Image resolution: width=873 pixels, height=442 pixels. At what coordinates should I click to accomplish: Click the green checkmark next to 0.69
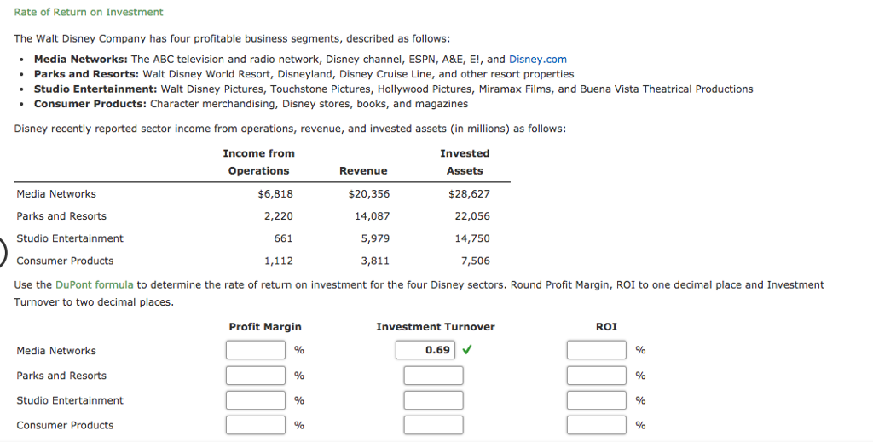467,350
